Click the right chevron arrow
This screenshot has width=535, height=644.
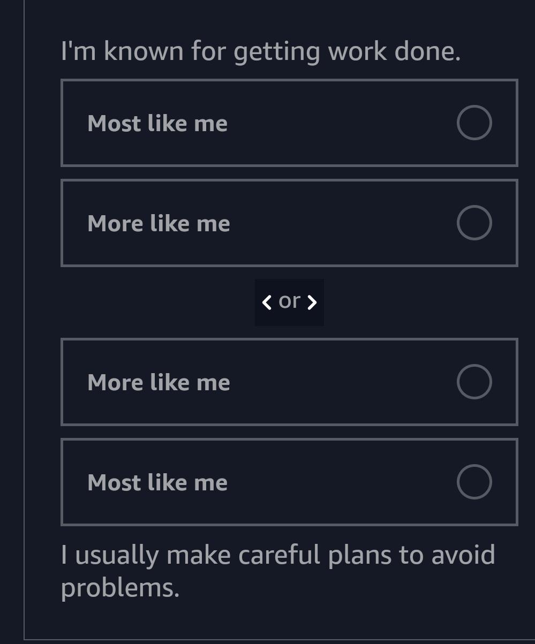click(x=312, y=302)
